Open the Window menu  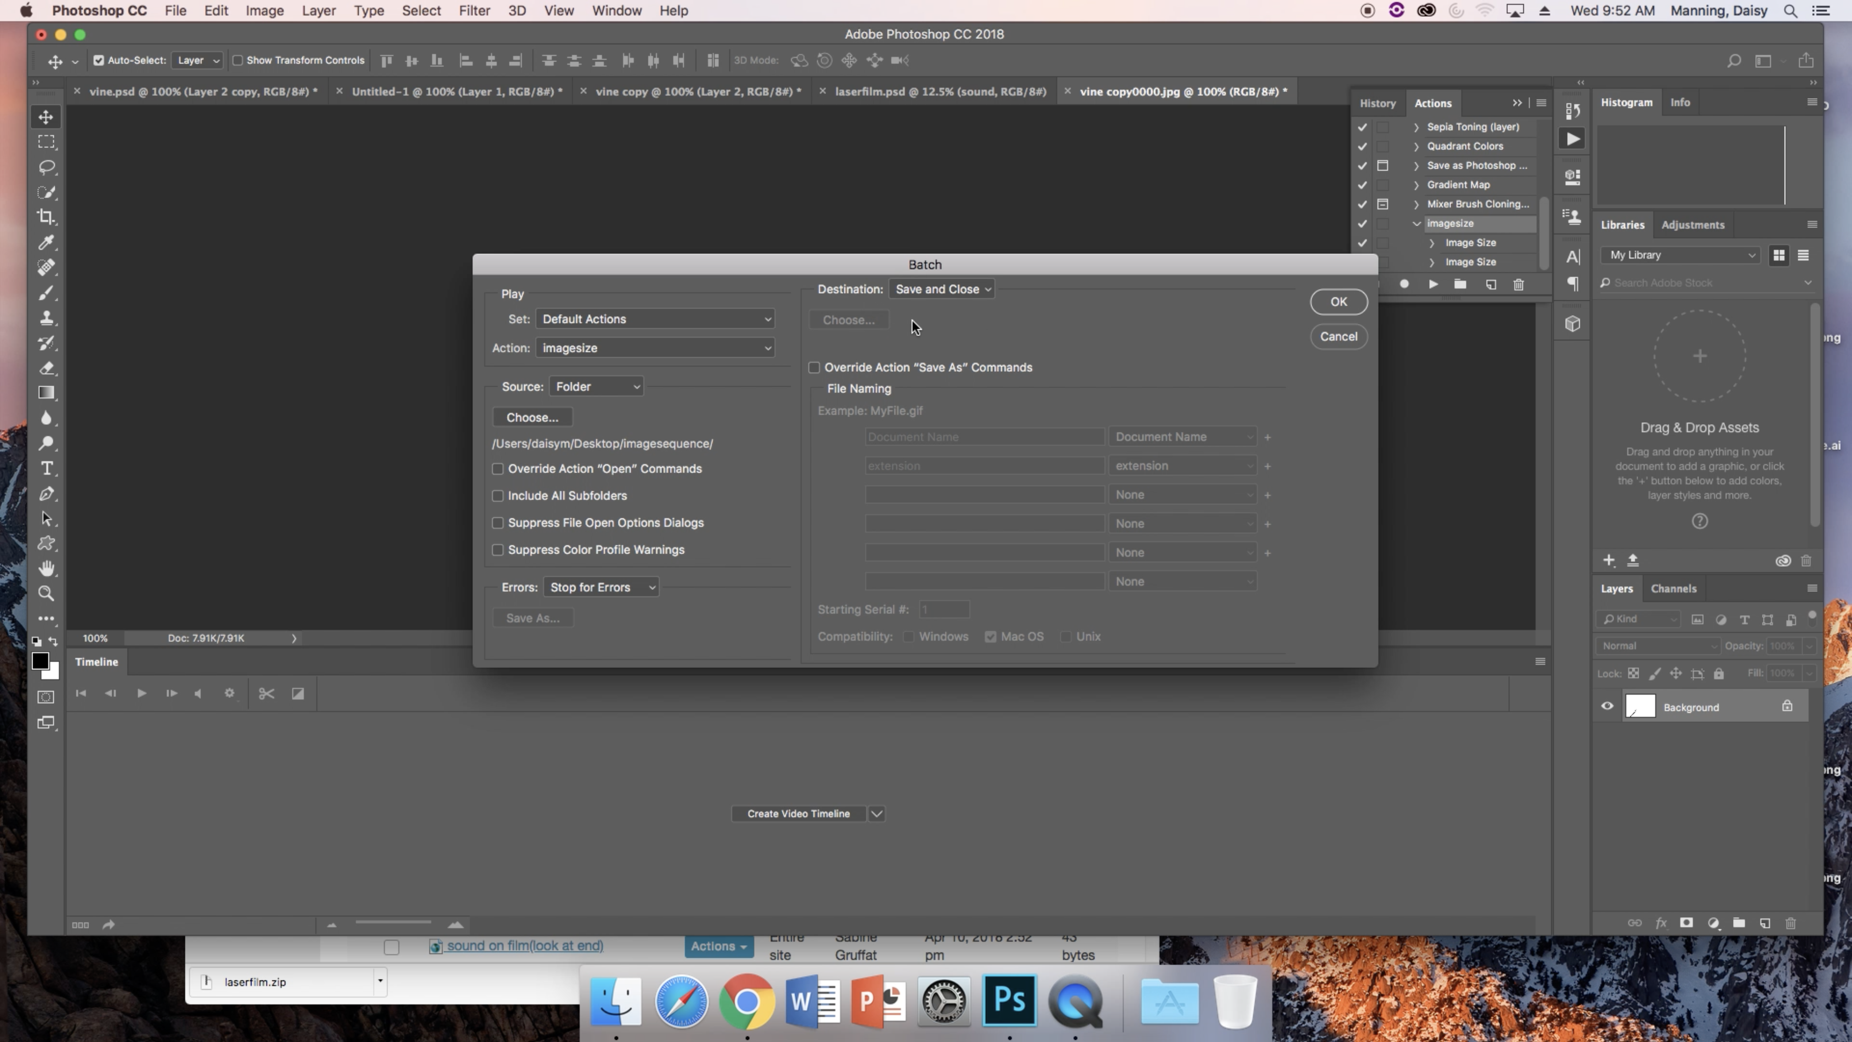click(x=616, y=11)
